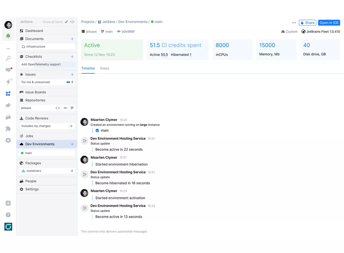
Task: Click the three-dots more icon in left rail
Action: tap(8, 49)
